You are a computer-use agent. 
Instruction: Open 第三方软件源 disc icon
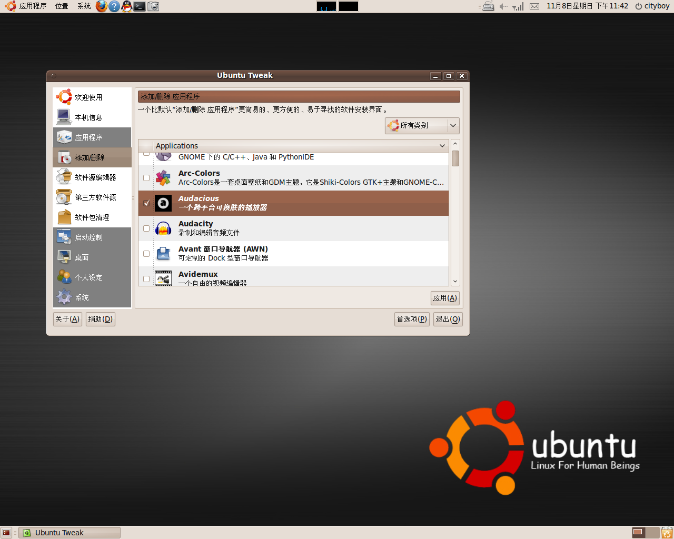coord(64,197)
